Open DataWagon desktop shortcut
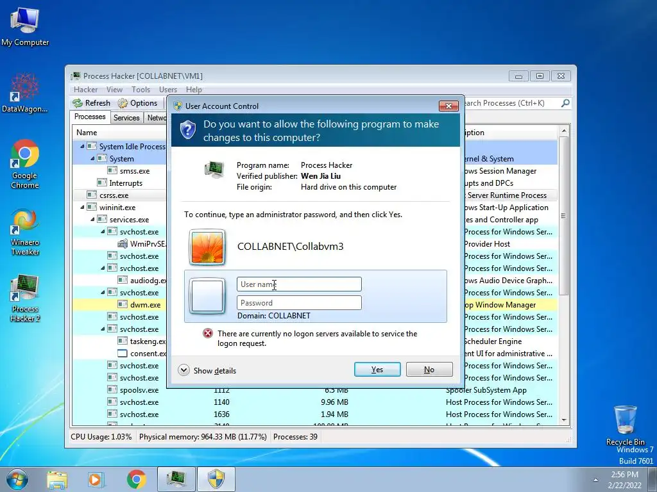The height and width of the screenshot is (492, 657). 25,93
